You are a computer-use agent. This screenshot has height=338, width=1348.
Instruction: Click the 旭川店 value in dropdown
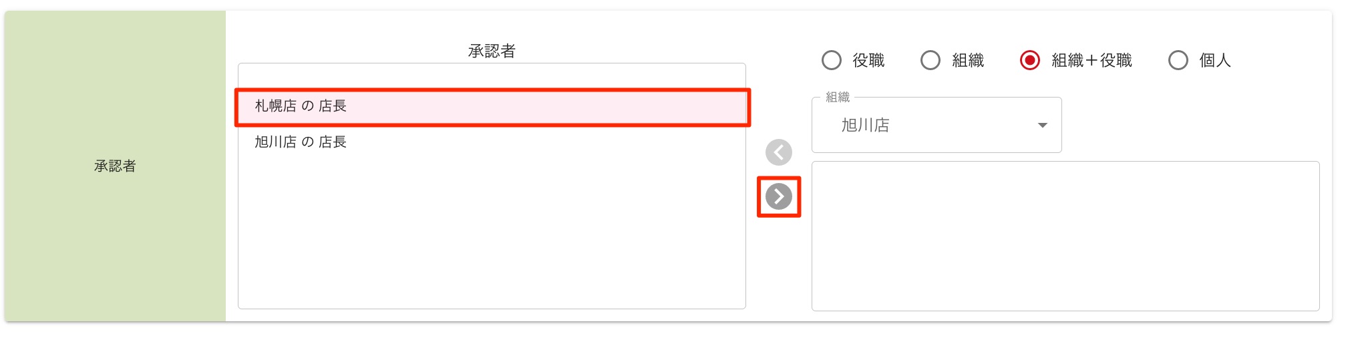coord(865,126)
